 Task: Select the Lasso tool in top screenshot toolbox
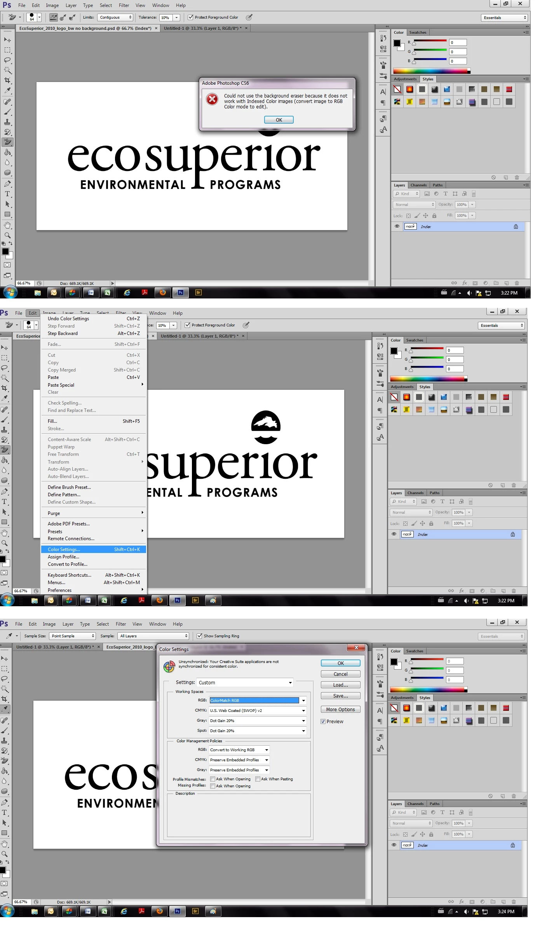pos(7,60)
